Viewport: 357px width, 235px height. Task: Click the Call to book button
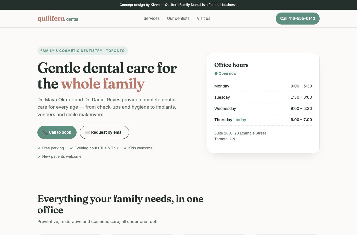click(x=57, y=132)
